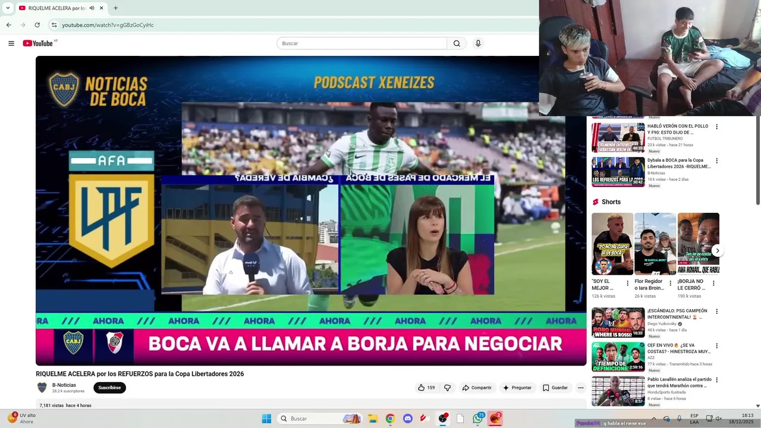Viewport: 761px width, 428px height.
Task: Open Discord from the taskbar
Action: click(x=408, y=418)
